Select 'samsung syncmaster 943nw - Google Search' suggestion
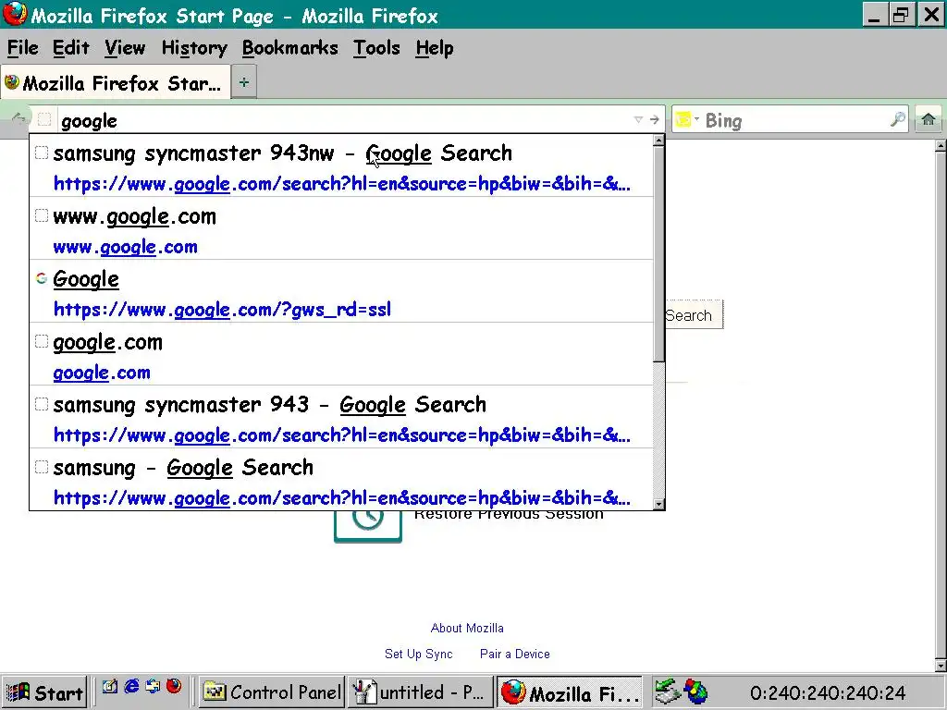Image resolution: width=947 pixels, height=710 pixels. 341,165
